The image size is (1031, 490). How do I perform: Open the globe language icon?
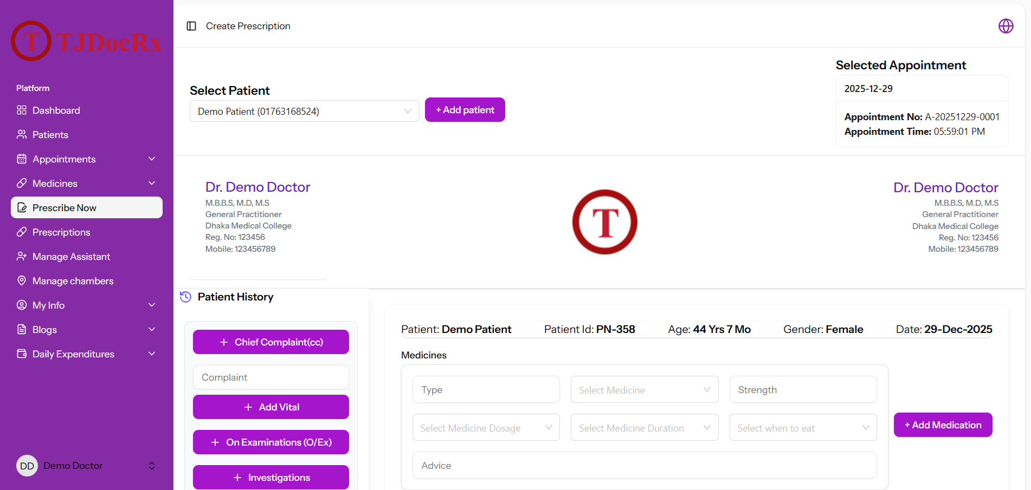1006,26
